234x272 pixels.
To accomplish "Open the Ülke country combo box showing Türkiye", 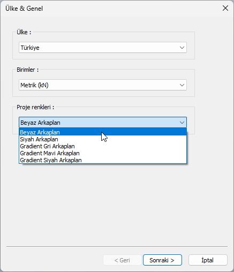I will point(103,48).
